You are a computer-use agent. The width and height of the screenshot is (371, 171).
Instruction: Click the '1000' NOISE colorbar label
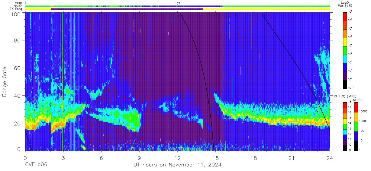363,121
